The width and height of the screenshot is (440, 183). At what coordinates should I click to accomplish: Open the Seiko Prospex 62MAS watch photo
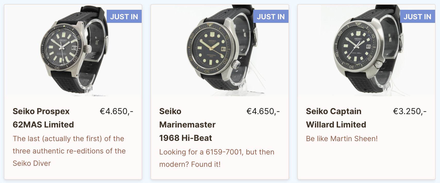click(73, 50)
